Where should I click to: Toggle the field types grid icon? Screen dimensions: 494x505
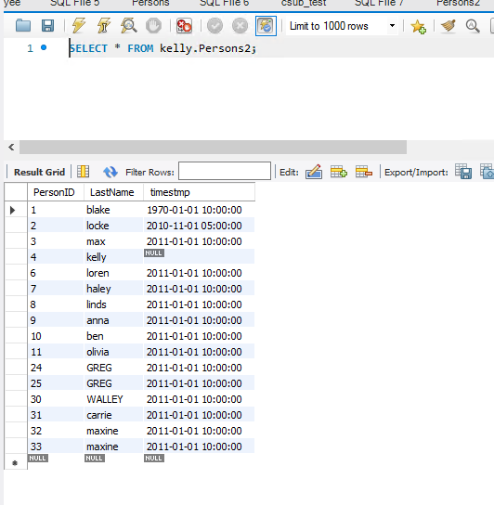point(84,172)
